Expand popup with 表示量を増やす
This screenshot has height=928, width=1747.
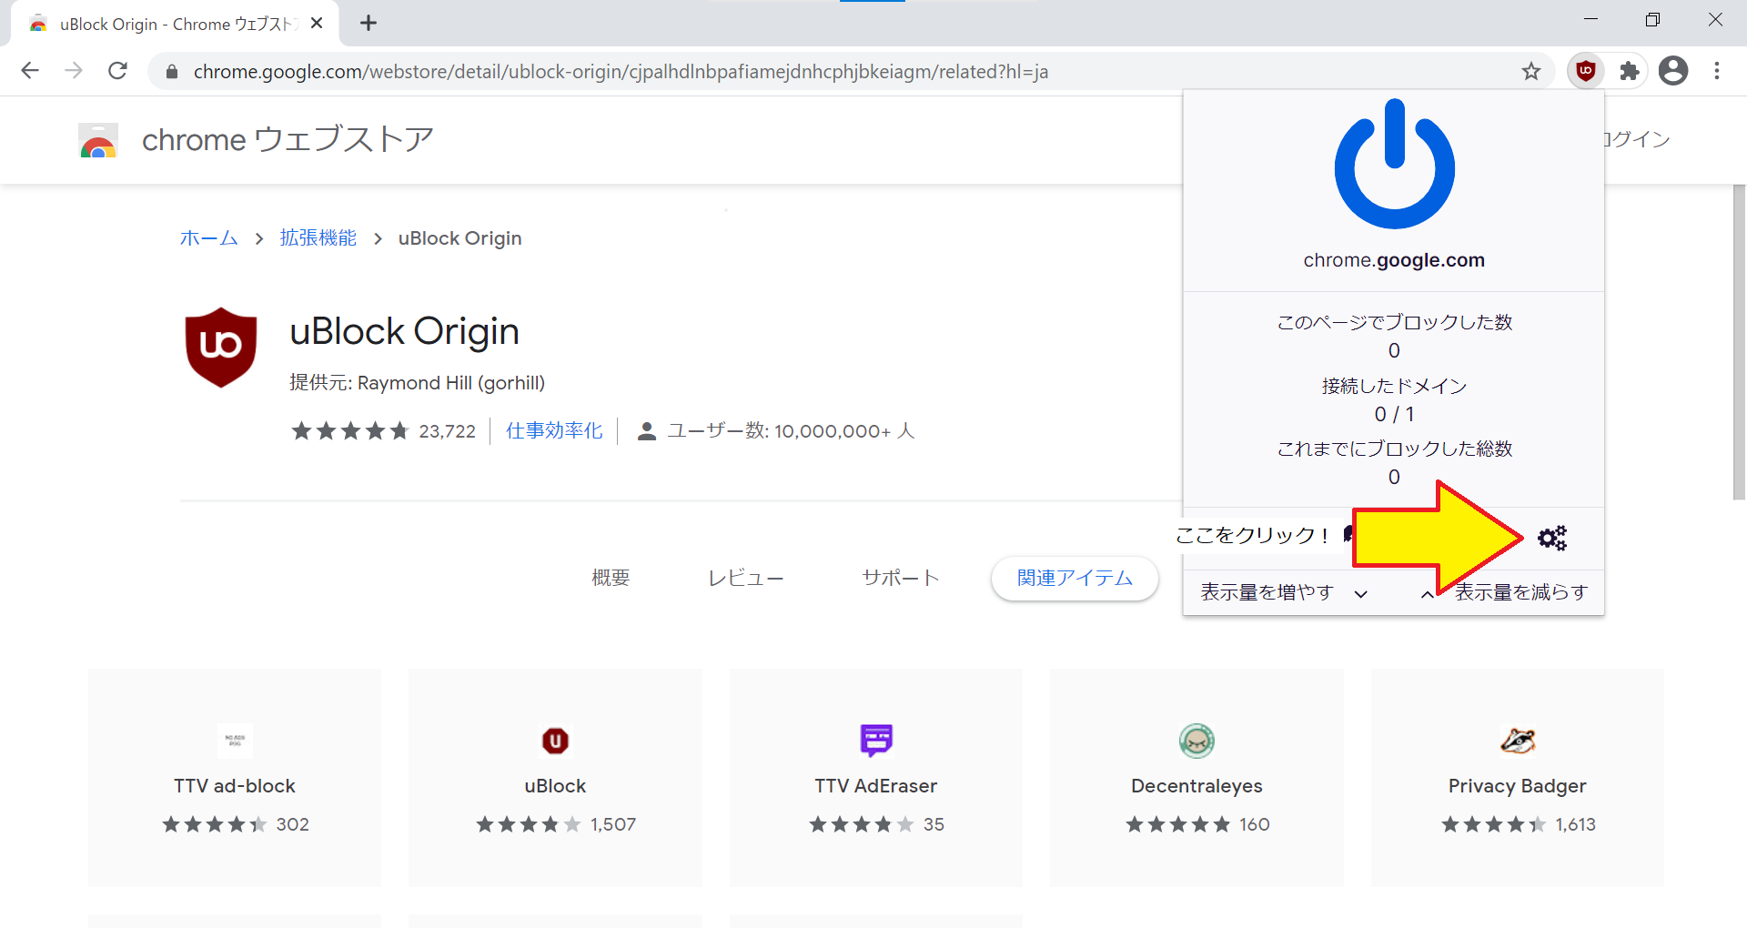tap(1283, 593)
